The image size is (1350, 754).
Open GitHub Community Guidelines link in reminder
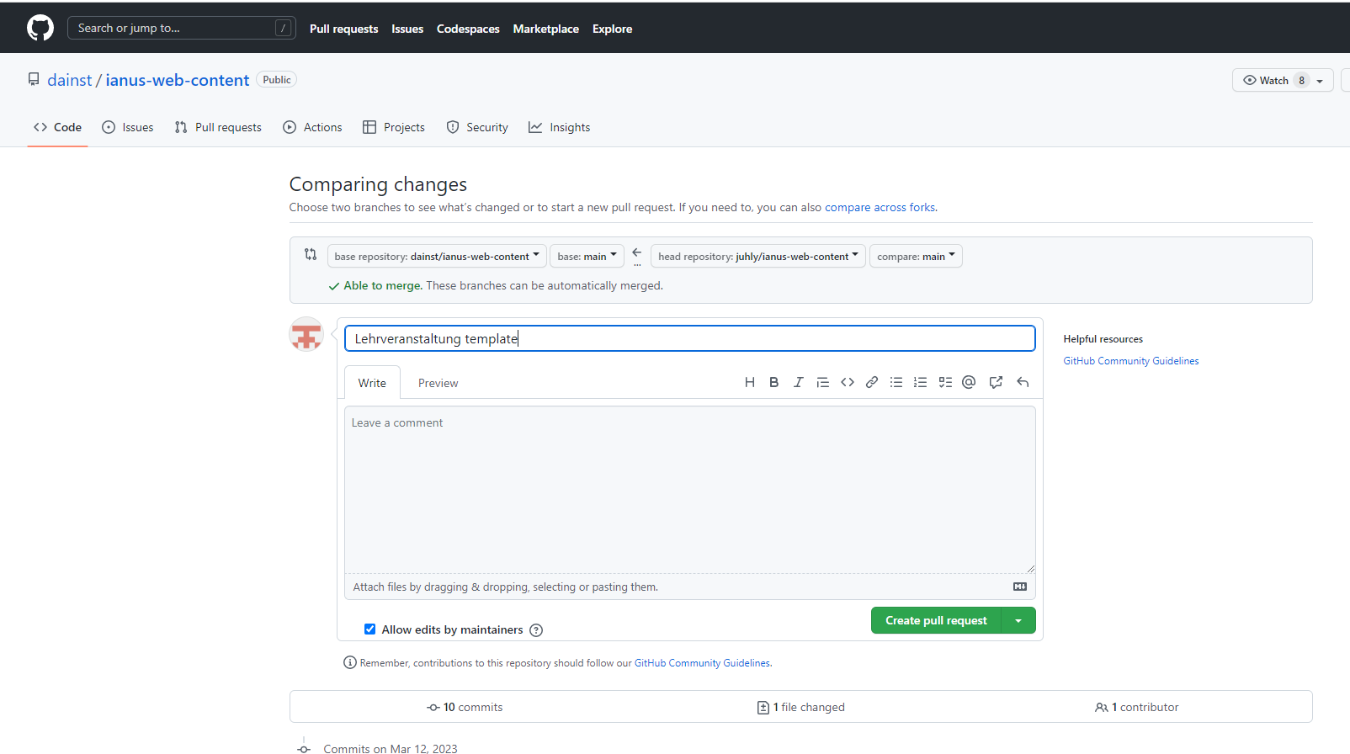tap(702, 663)
